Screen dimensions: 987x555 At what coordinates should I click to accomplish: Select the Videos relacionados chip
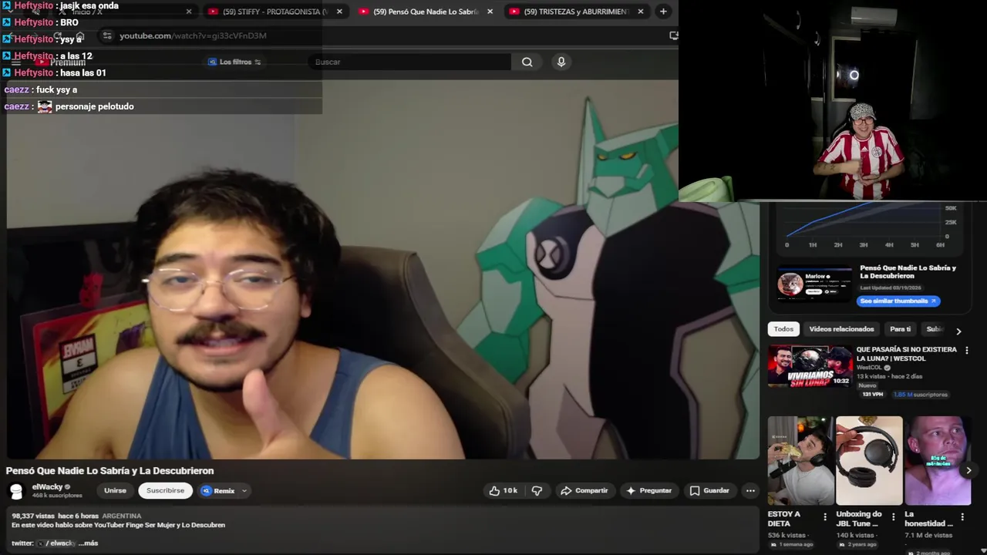[x=841, y=329]
